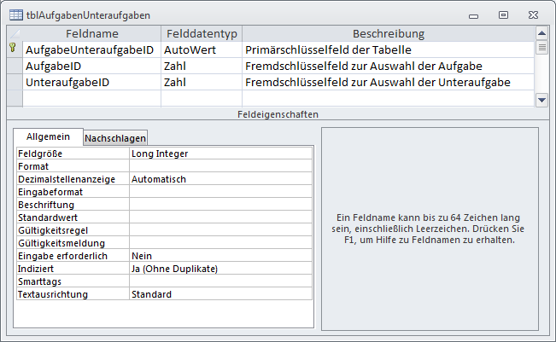The image size is (556, 342).
Task: Open the Allgemein tab
Action: coord(48,136)
